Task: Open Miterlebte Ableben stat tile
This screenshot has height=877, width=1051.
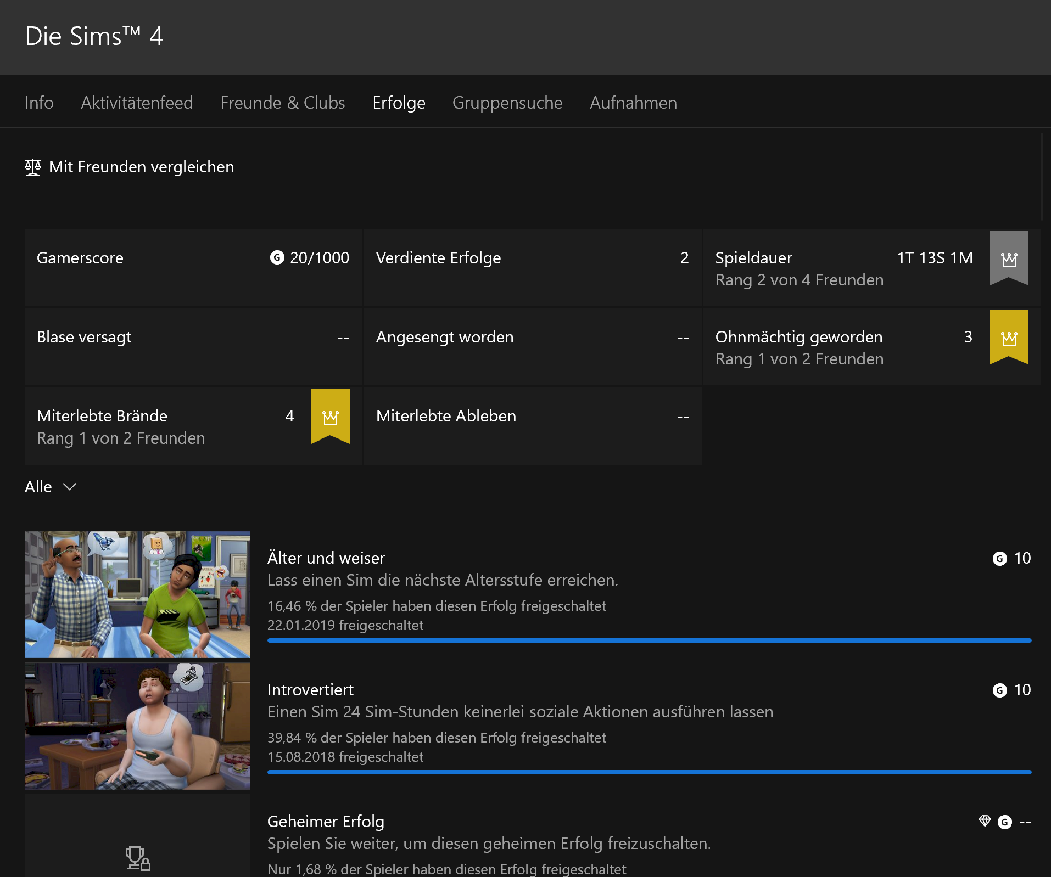Action: (533, 426)
